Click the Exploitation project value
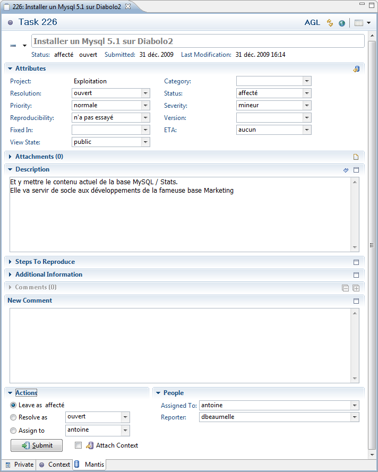Image resolution: width=378 pixels, height=472 pixels. click(90, 81)
